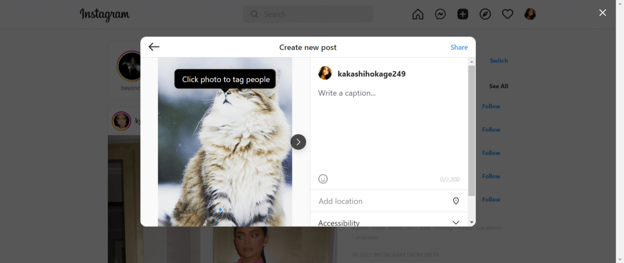Open Instagram logo home link

[x=105, y=15]
